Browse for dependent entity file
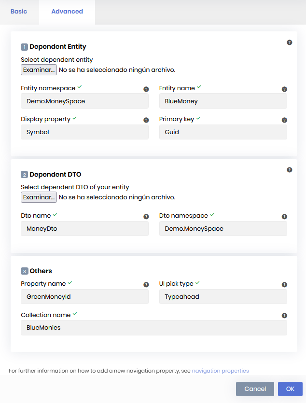This screenshot has height=403, width=306. tap(39, 70)
